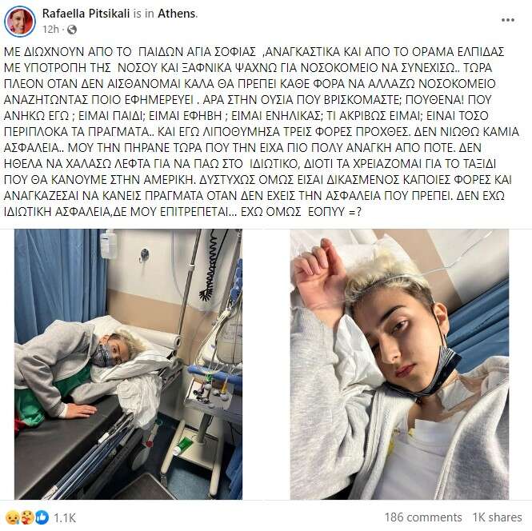Click the Athens location link
The width and height of the screenshot is (532, 531).
coord(177,14)
